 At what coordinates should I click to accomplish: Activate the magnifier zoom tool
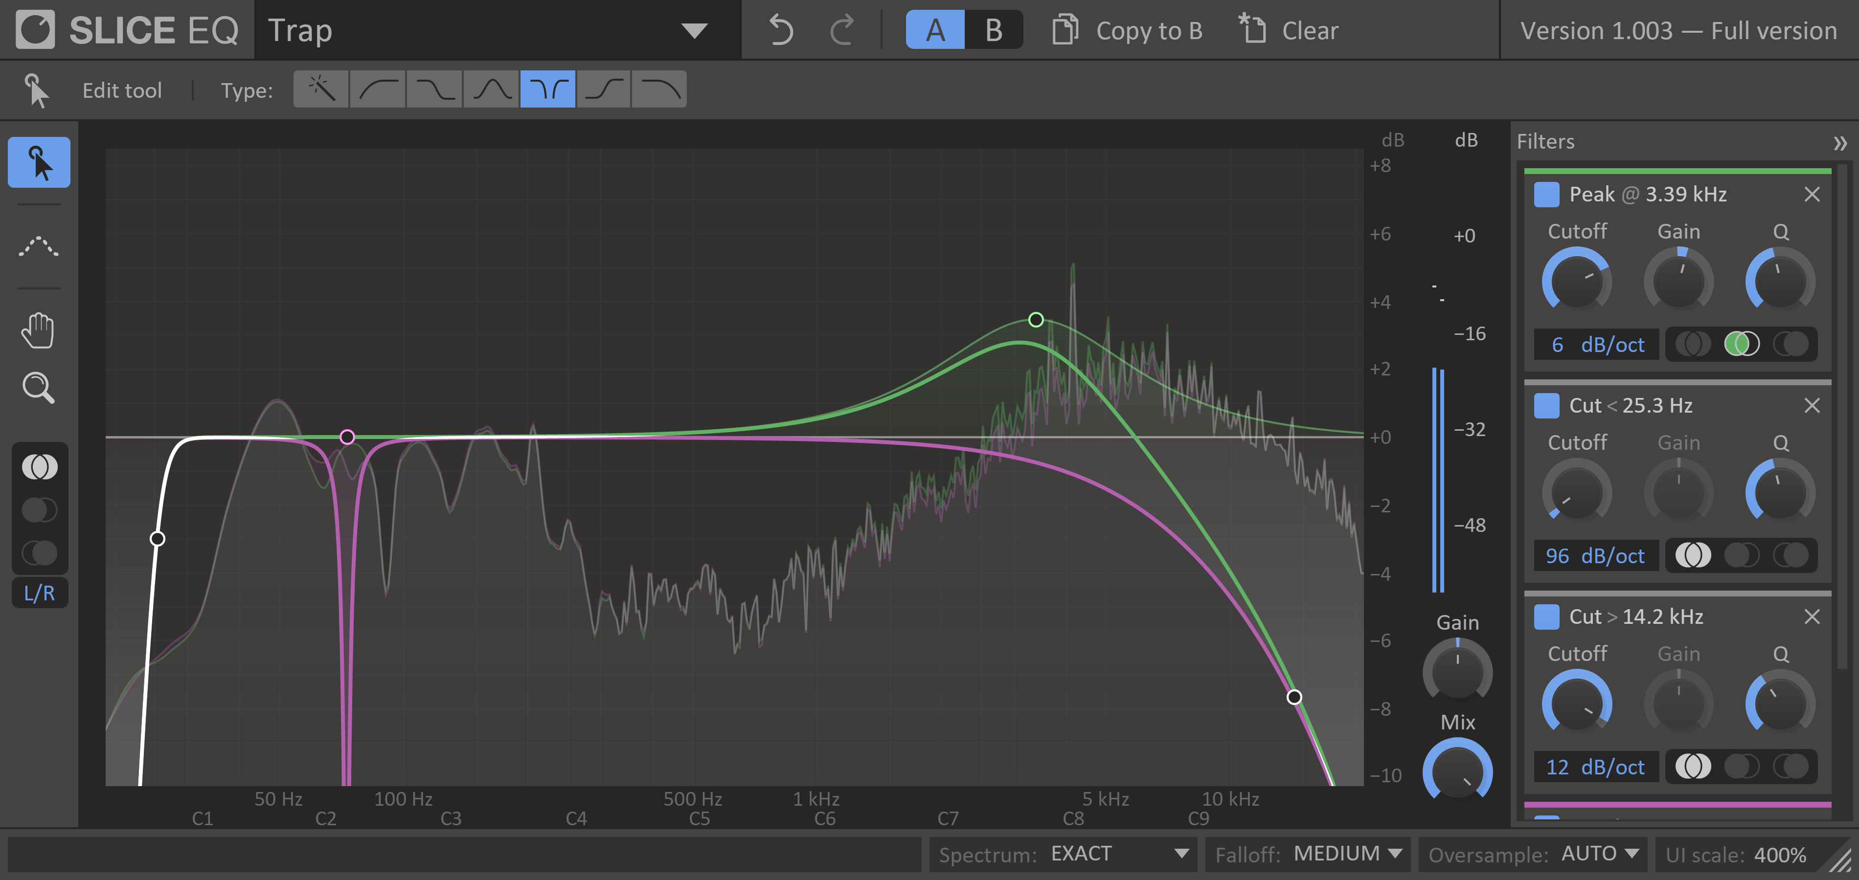(38, 388)
